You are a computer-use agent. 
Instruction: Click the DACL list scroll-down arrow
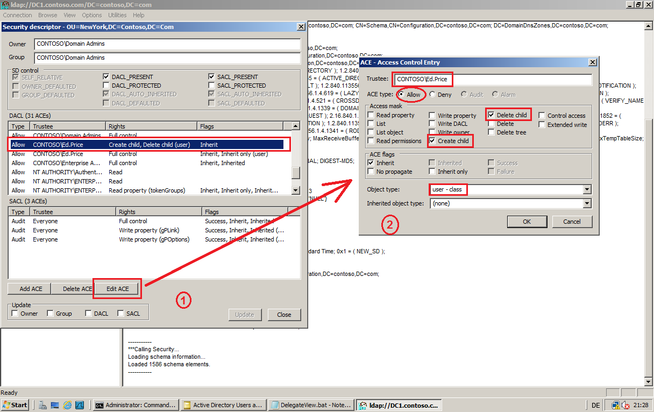[x=295, y=190]
